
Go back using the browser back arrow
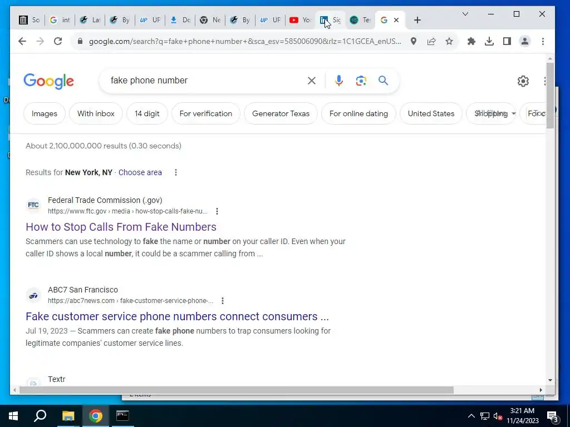(x=22, y=41)
